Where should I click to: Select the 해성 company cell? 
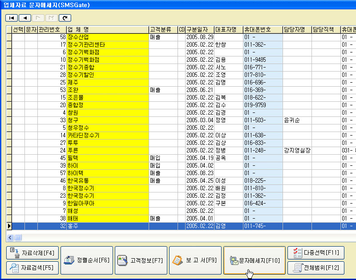pos(108,211)
